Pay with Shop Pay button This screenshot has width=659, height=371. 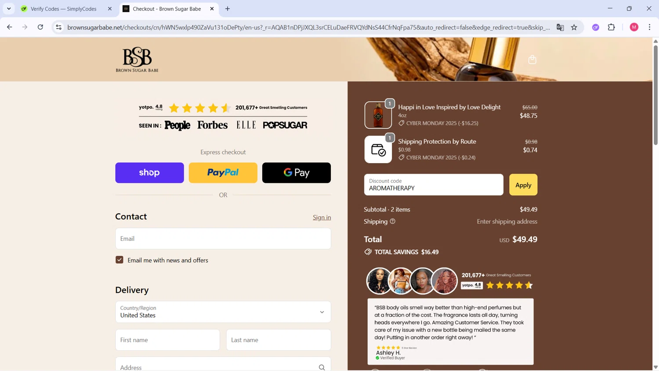tap(150, 173)
